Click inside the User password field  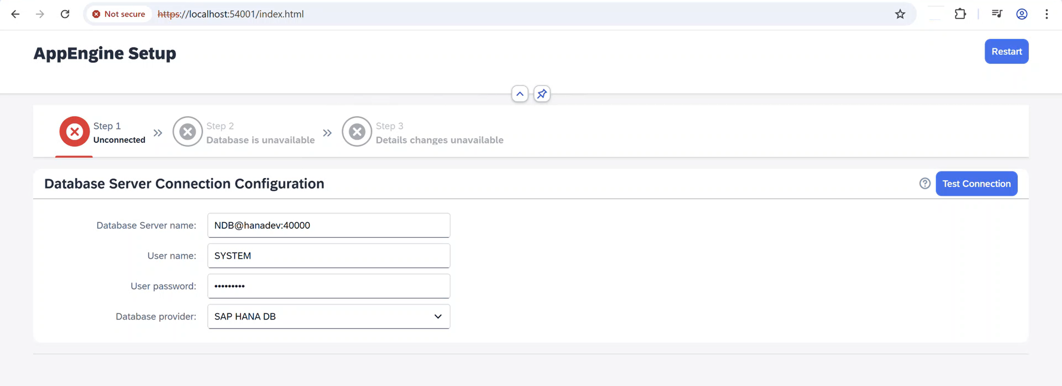click(329, 285)
